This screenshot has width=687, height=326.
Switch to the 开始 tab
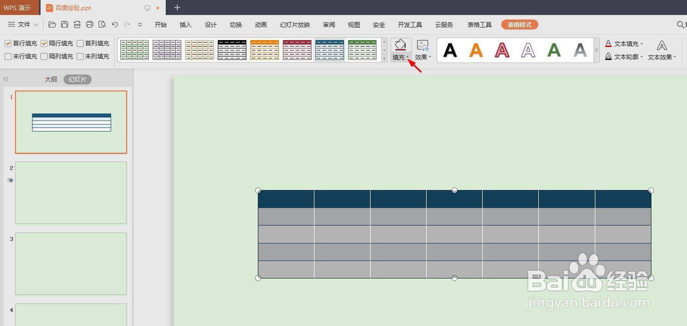coord(160,25)
